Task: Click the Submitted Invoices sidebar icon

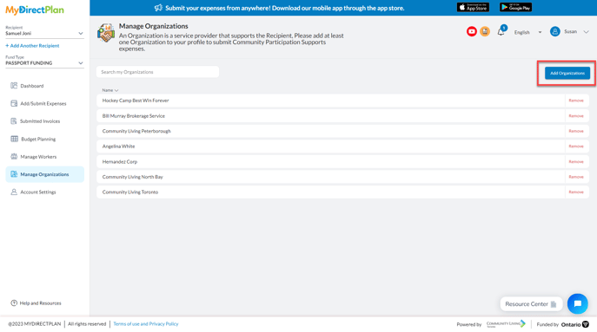Action: (14, 121)
